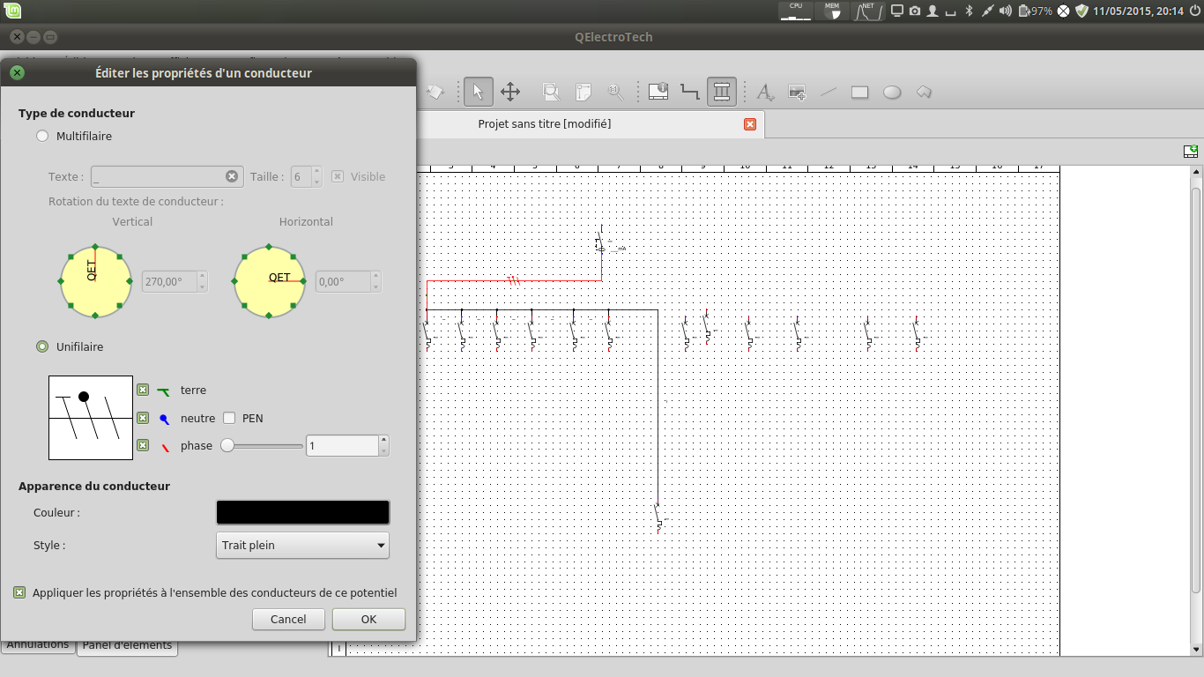Choose the ellipse shape tool
1204x677 pixels.
pyautogui.click(x=892, y=92)
